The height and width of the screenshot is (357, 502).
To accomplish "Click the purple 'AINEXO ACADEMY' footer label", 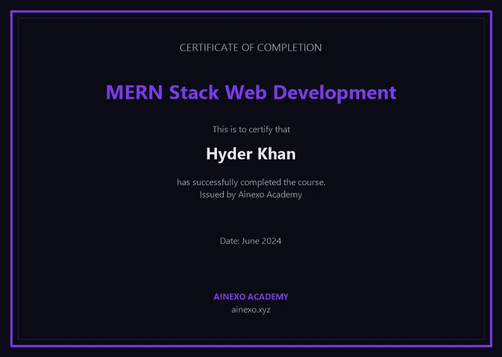I will 251,297.
